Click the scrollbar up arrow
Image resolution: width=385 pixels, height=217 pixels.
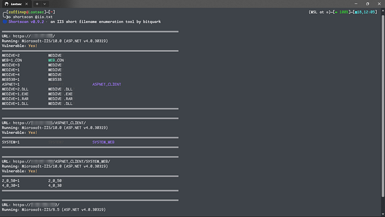pos(383,10)
